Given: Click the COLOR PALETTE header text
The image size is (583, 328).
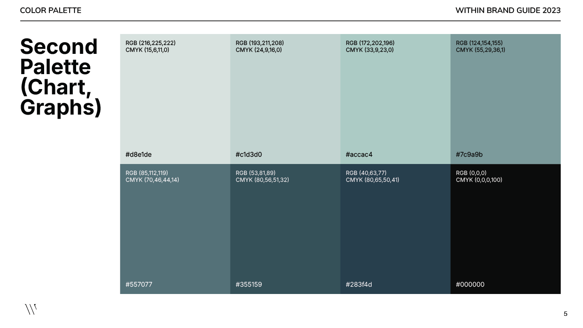Looking at the screenshot, I should (x=51, y=11).
